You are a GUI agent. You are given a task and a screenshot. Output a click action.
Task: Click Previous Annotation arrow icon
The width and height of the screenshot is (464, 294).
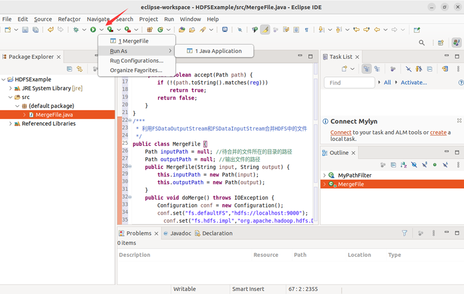click(x=339, y=29)
